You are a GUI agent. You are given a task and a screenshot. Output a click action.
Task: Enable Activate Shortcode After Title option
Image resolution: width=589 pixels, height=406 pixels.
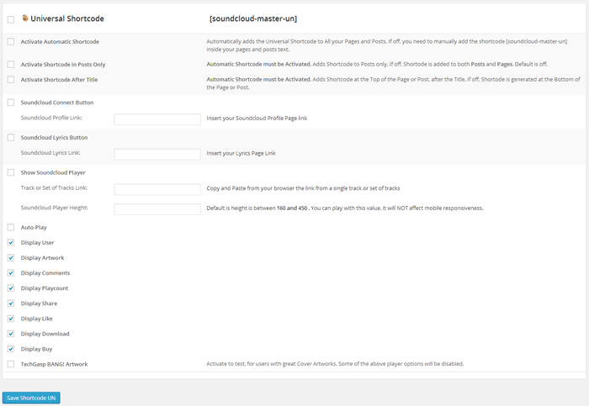(x=11, y=79)
